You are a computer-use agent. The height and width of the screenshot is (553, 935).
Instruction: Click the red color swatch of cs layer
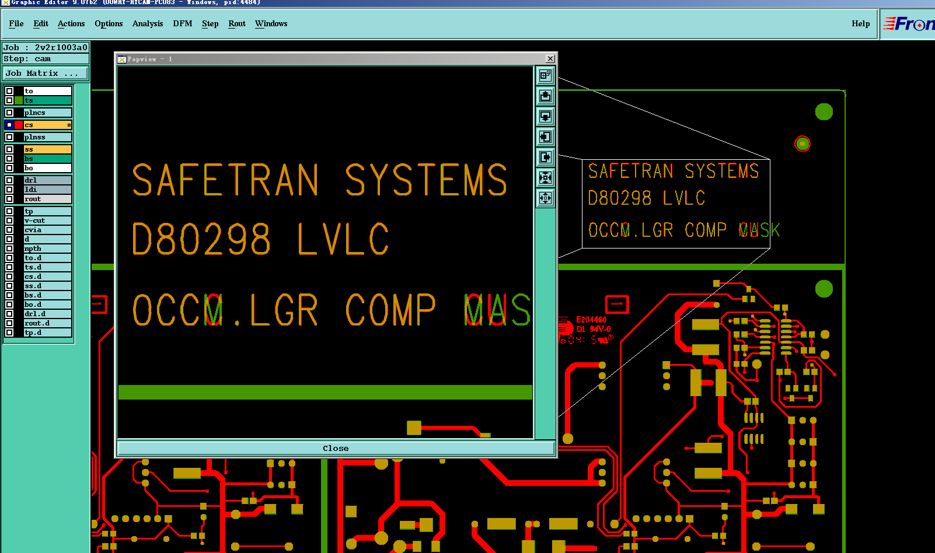point(19,125)
